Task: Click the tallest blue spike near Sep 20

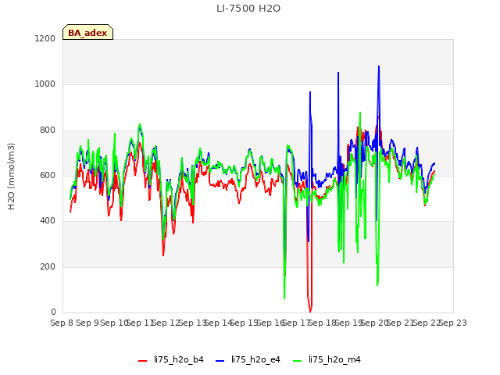Action: click(x=379, y=66)
